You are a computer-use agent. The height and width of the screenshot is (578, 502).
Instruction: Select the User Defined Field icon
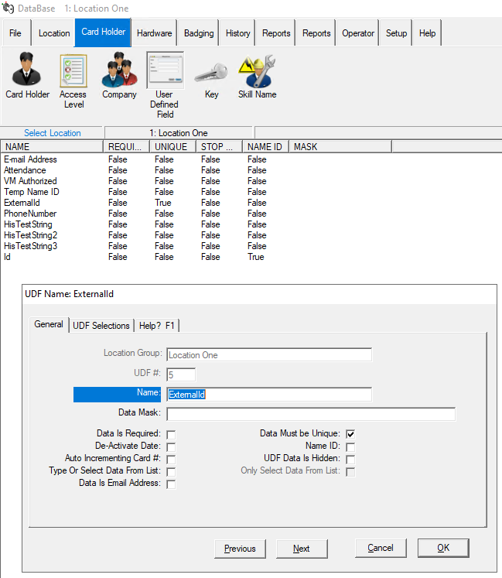165,70
